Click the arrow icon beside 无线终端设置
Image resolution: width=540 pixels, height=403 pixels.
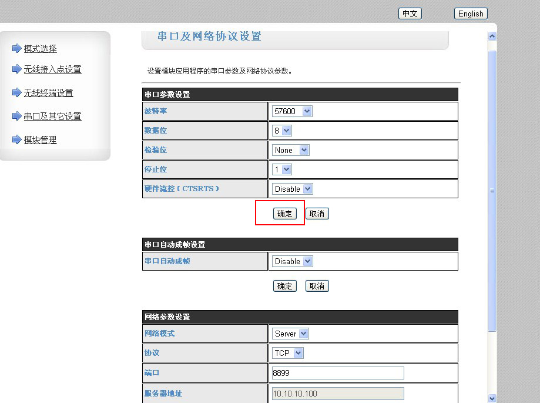click(x=16, y=92)
